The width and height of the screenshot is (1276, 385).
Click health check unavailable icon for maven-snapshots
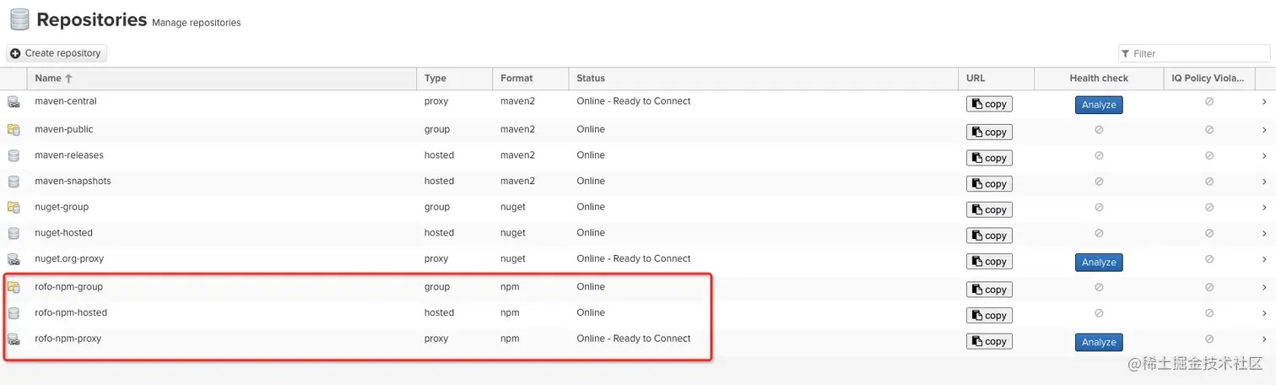pyautogui.click(x=1099, y=182)
